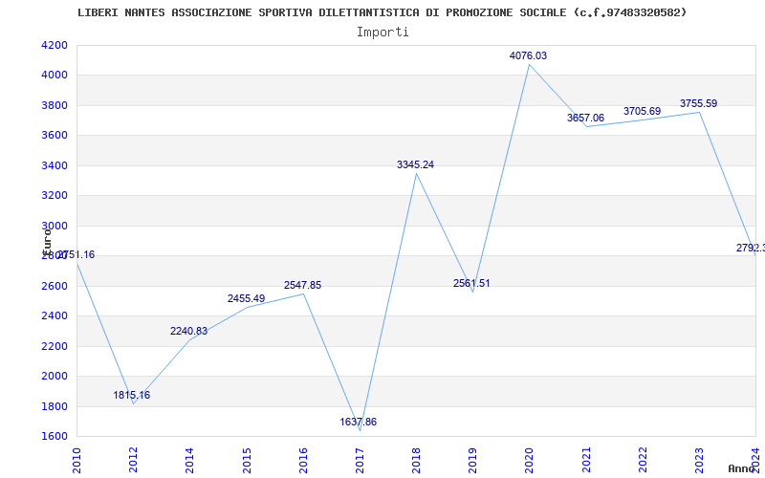Click x-axis year label 2020
Viewport: 765px width, 478px height.
coord(530,460)
